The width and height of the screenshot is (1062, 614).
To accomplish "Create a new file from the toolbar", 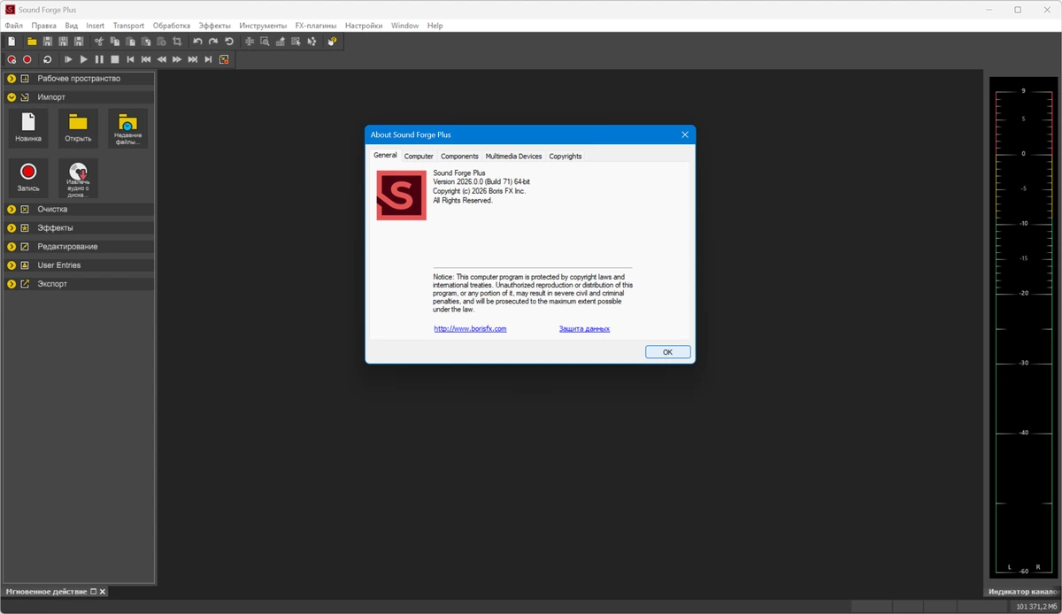I will (12, 42).
